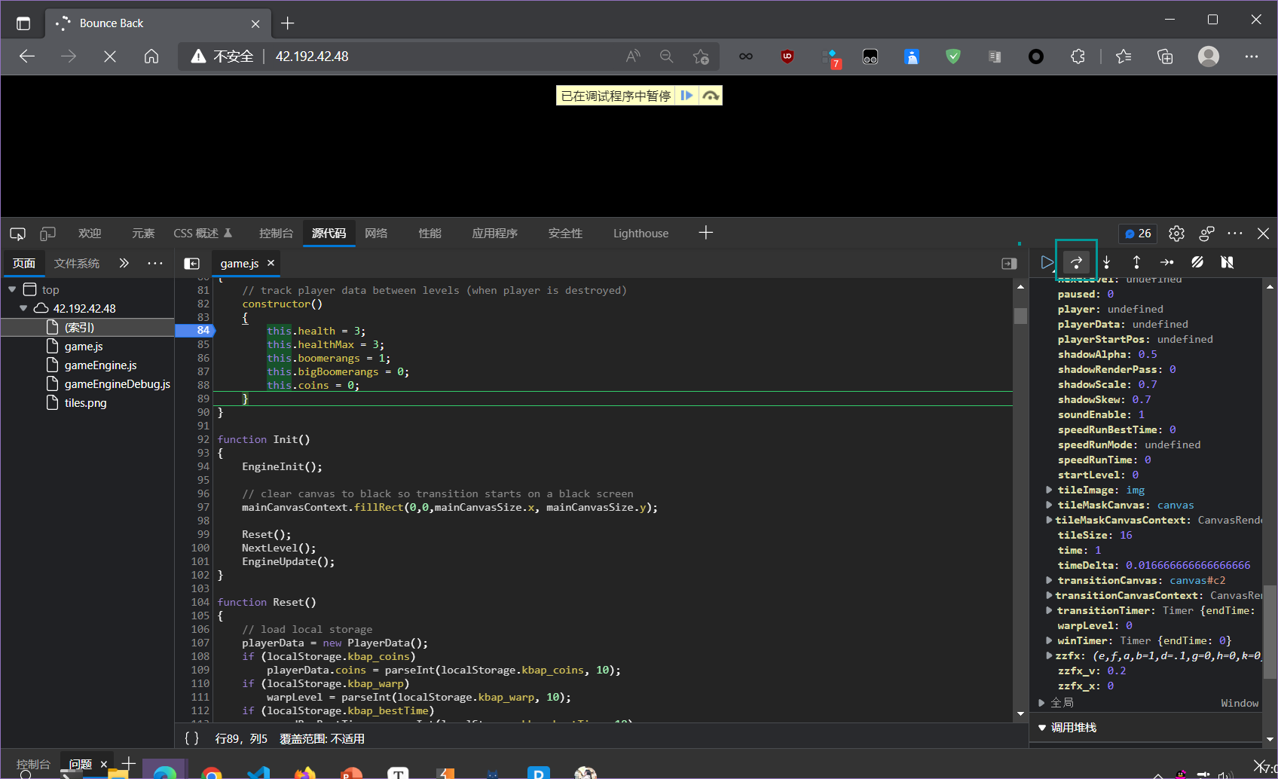Toggle breakpoint on line 84
This screenshot has height=779, width=1278.
(x=203, y=330)
